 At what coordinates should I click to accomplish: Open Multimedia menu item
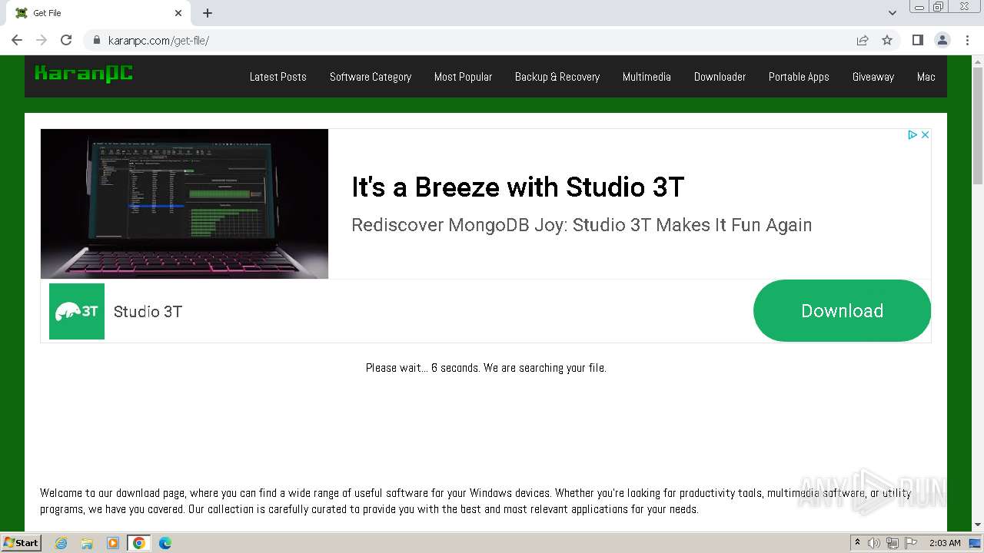click(647, 77)
